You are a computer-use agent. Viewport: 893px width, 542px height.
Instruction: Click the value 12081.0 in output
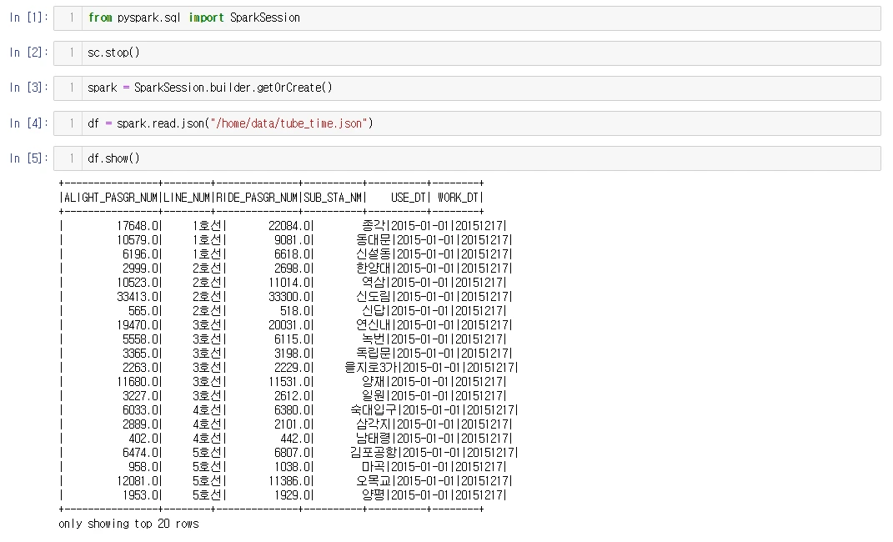(137, 481)
